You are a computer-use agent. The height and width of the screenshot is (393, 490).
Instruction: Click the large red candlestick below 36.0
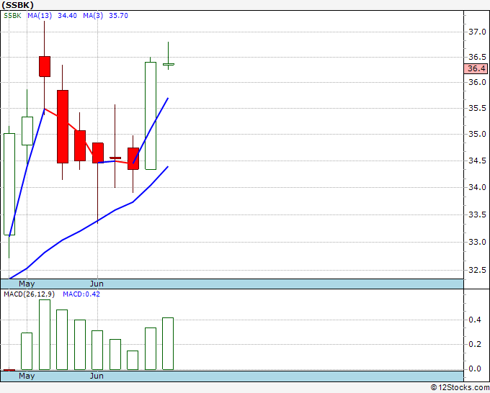pyautogui.click(x=63, y=127)
